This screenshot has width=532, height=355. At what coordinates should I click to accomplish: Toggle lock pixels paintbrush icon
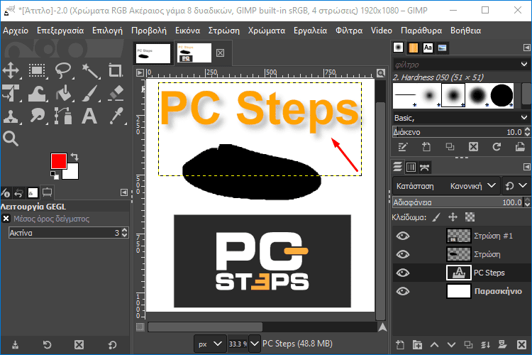437,217
